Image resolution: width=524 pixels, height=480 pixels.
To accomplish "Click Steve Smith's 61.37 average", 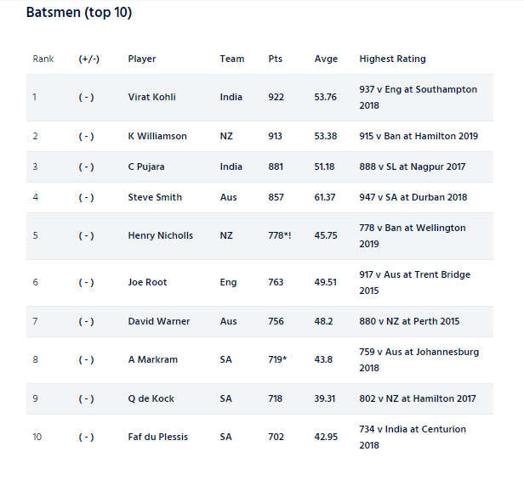I will coord(325,197).
